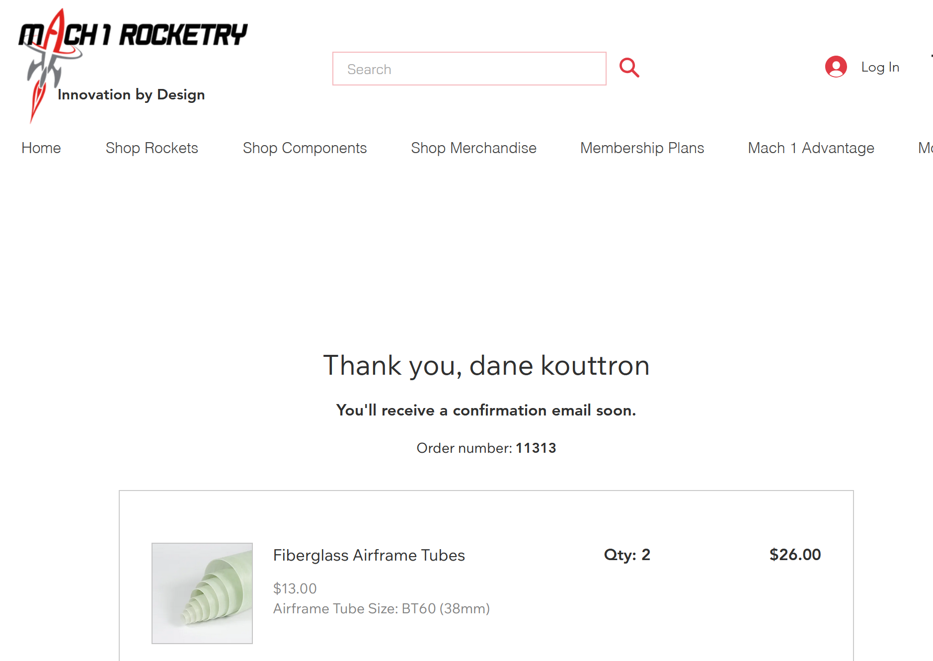Click the red magnifying glass search icon
Image resolution: width=933 pixels, height=661 pixels.
[x=629, y=68]
